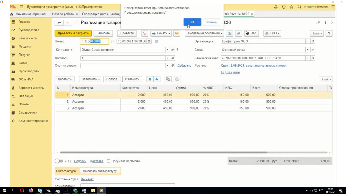
Task: Show Дт/Кт postings icon
Action: (x=145, y=33)
